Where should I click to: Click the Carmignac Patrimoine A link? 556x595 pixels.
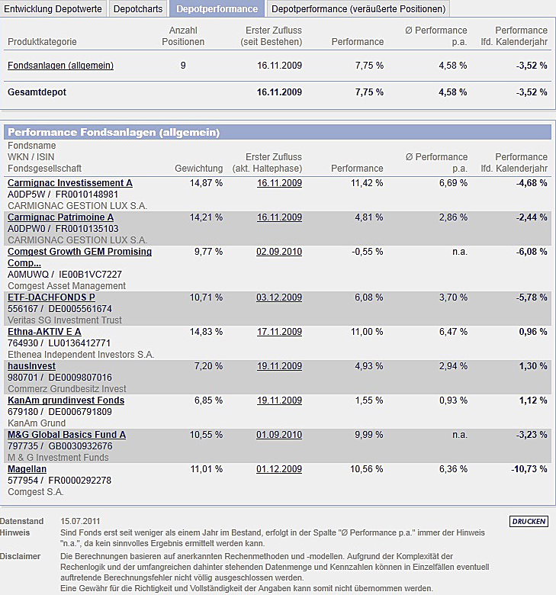pos(61,217)
